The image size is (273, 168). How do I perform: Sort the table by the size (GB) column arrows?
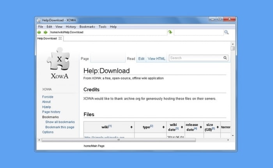tap(218, 127)
